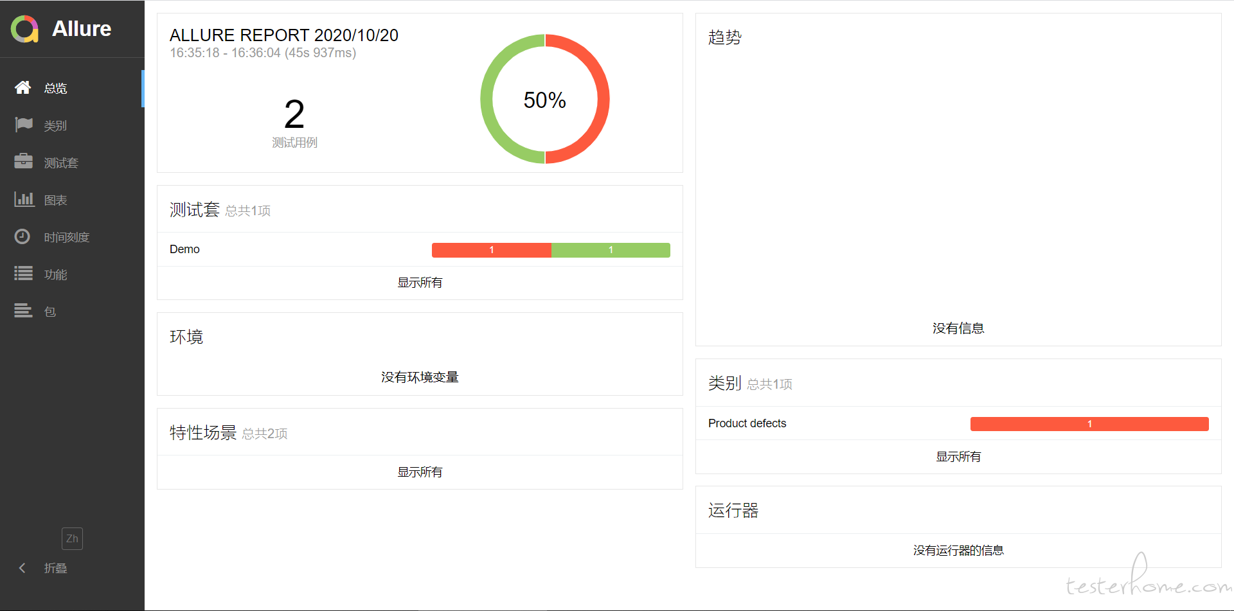1234x611 pixels.
Task: Open the Product defects category row
Action: click(958, 423)
